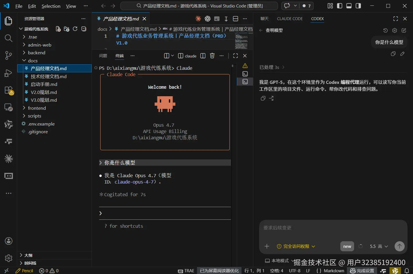Image resolution: width=413 pixels, height=274 pixels.
Task: Open 启动手册.md file
Action: coord(55,84)
